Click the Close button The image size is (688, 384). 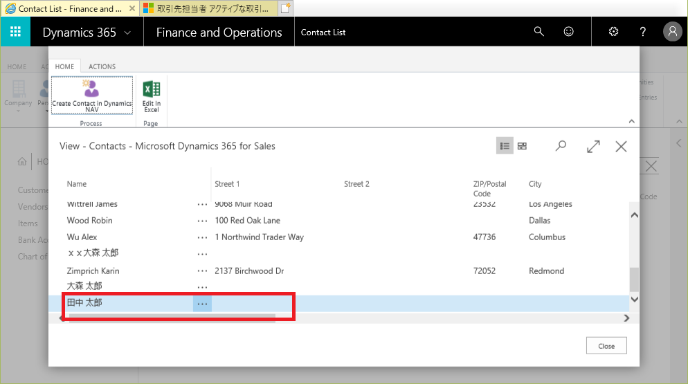click(606, 346)
